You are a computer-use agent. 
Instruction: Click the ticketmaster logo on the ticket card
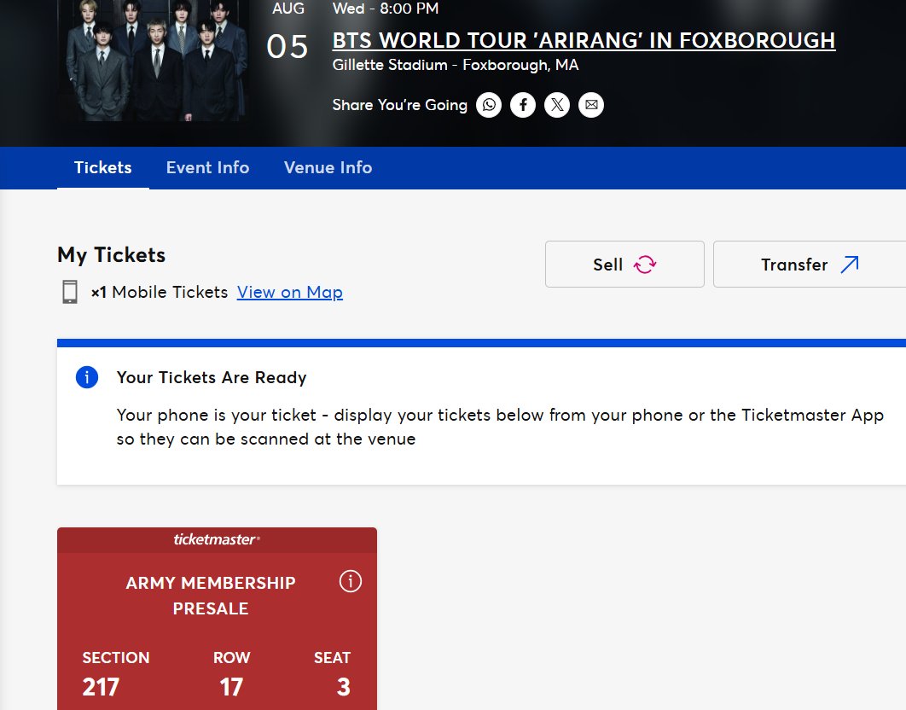(x=217, y=539)
